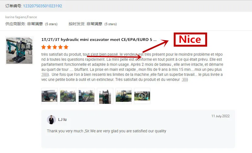252x153 pixels.
Task: Open order number 123207503501023192 link
Action: coord(43,6)
